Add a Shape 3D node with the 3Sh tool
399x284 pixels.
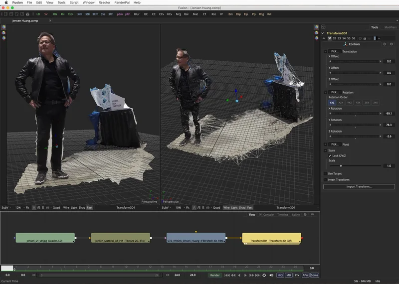pyautogui.click(x=88, y=14)
